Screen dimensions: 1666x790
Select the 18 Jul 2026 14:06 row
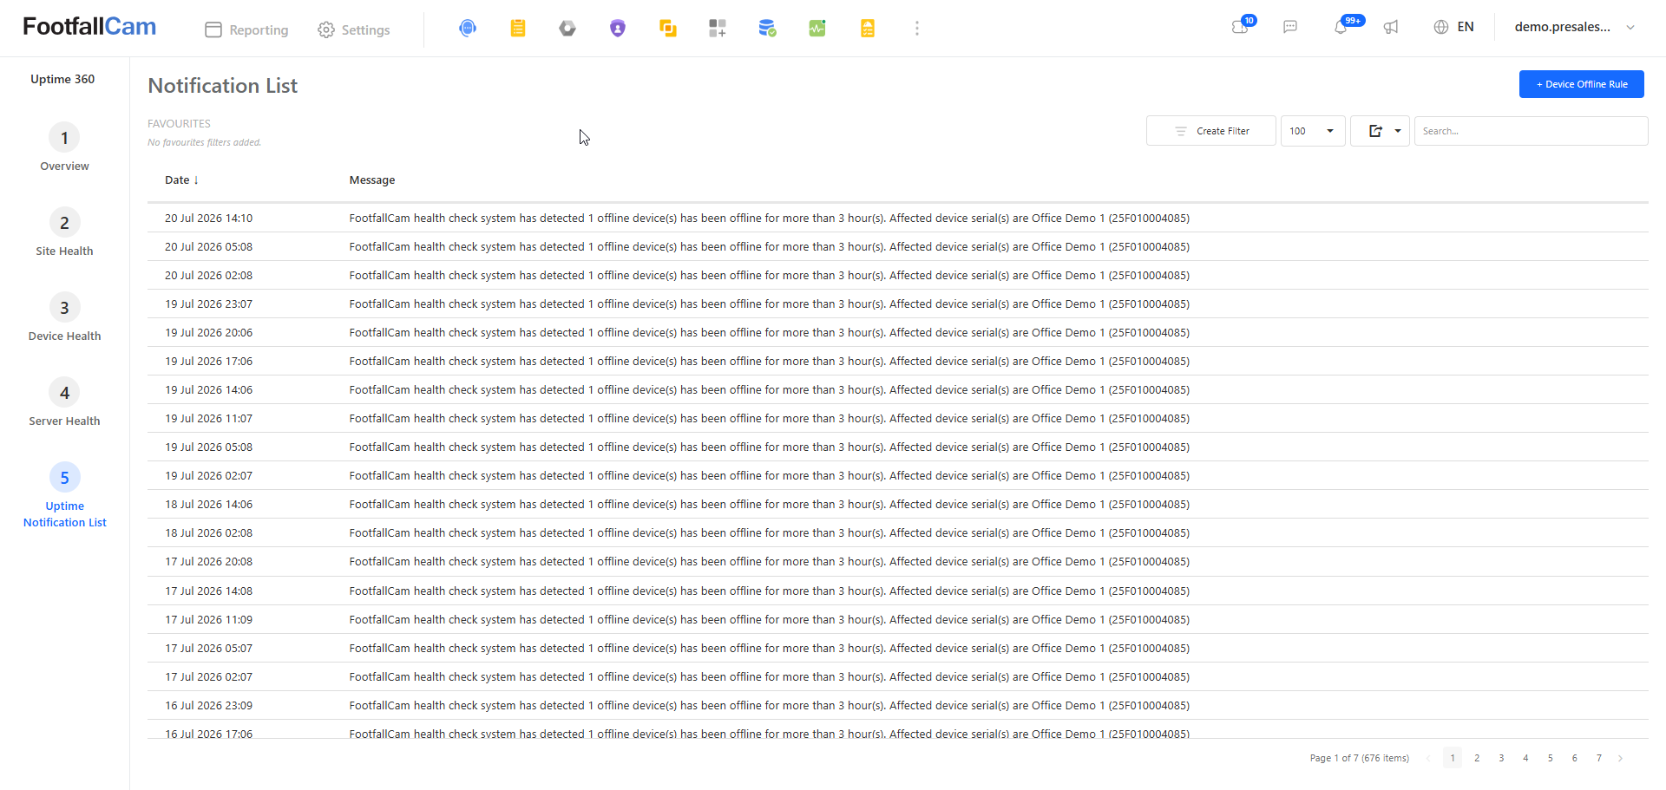[898, 505]
